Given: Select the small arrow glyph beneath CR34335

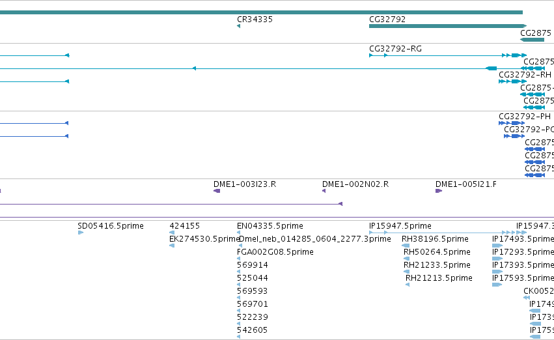Looking at the screenshot, I should (x=238, y=26).
